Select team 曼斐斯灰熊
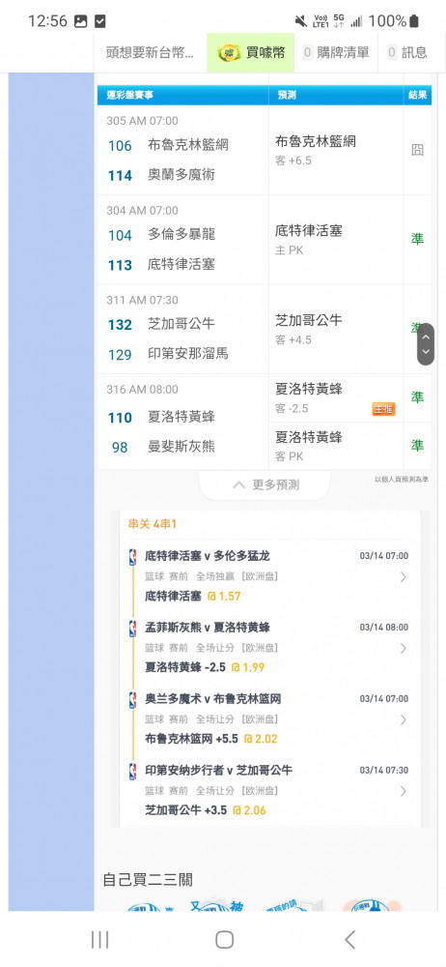446x967 pixels. click(181, 447)
